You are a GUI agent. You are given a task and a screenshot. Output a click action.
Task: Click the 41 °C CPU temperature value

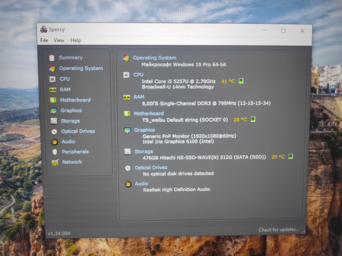click(228, 81)
